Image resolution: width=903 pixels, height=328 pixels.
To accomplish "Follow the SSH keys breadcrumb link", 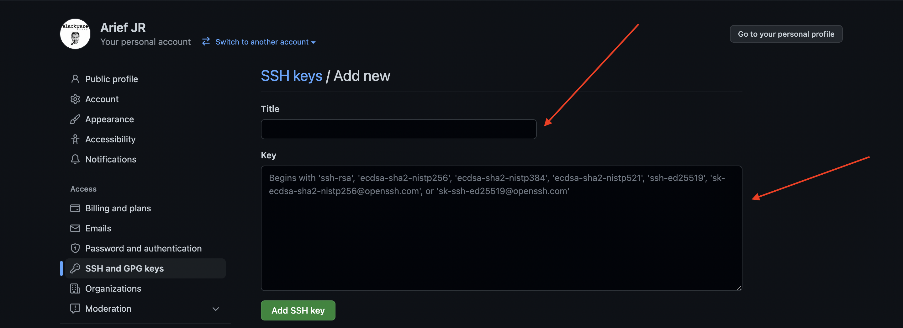I will coord(292,75).
